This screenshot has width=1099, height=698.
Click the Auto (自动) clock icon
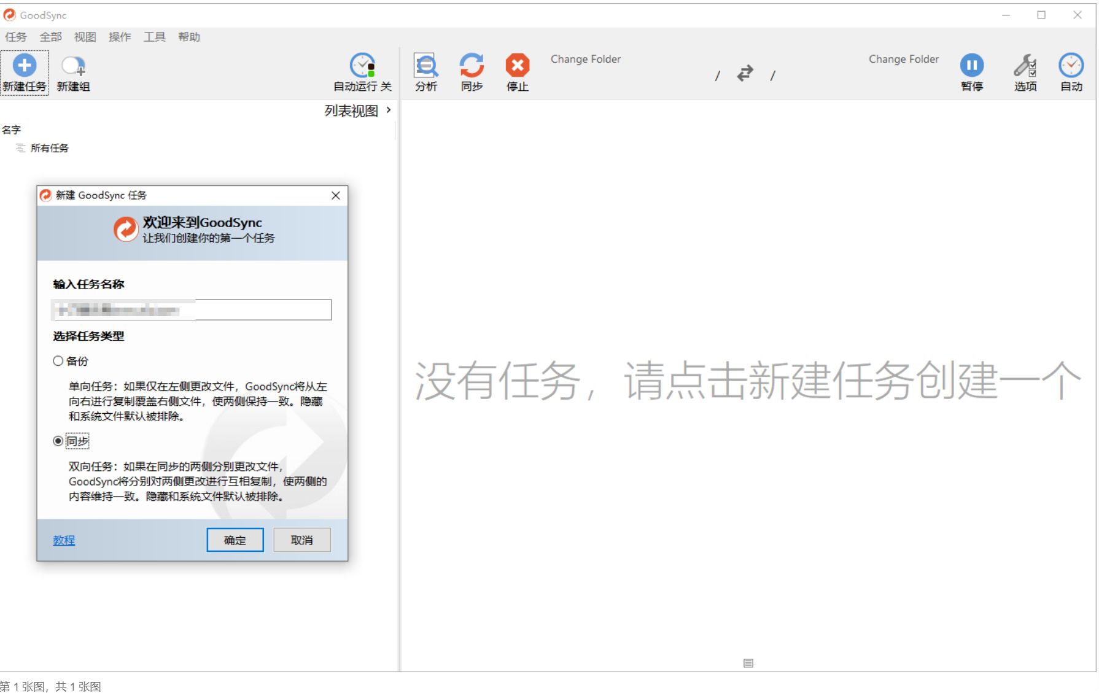(1071, 65)
